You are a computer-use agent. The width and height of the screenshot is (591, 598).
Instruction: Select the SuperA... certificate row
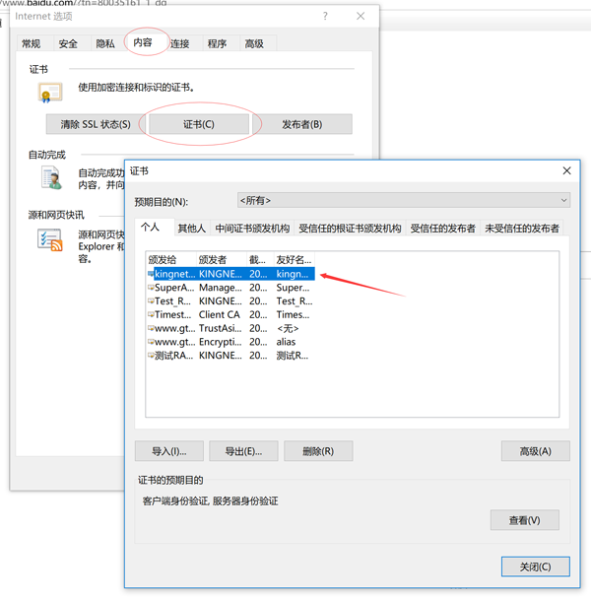point(231,287)
